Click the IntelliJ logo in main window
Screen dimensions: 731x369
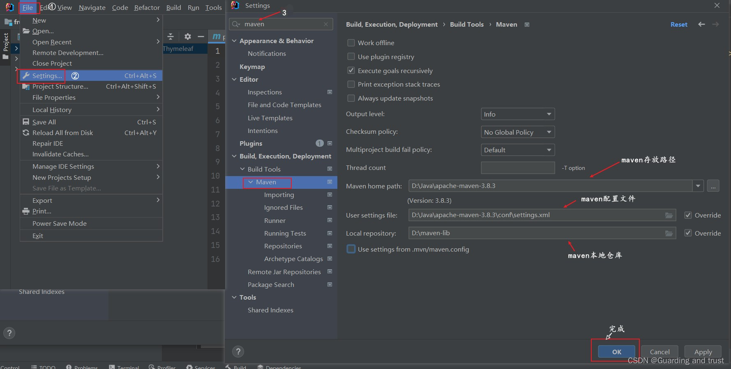click(9, 7)
